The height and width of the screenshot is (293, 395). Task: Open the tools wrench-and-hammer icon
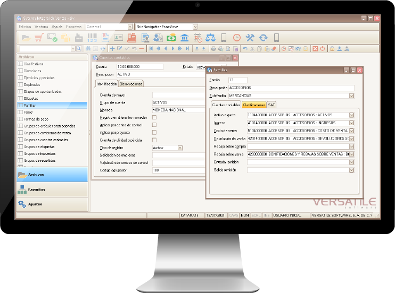250,38
